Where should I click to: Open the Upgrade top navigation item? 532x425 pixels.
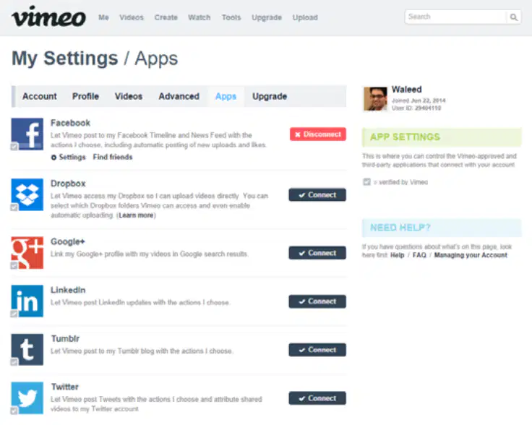267,17
